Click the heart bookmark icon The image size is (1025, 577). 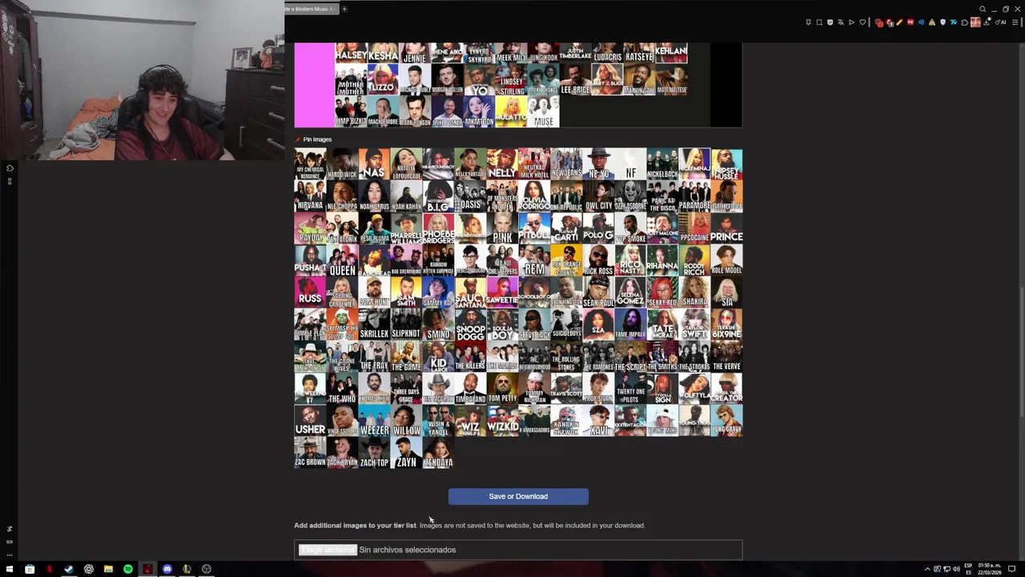coord(862,22)
